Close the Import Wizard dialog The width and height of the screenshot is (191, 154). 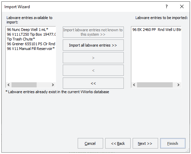click(182, 6)
